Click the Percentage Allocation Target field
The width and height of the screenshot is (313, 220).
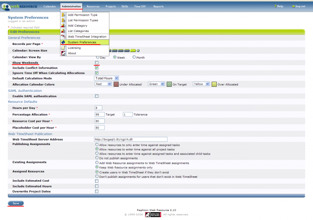[100, 114]
